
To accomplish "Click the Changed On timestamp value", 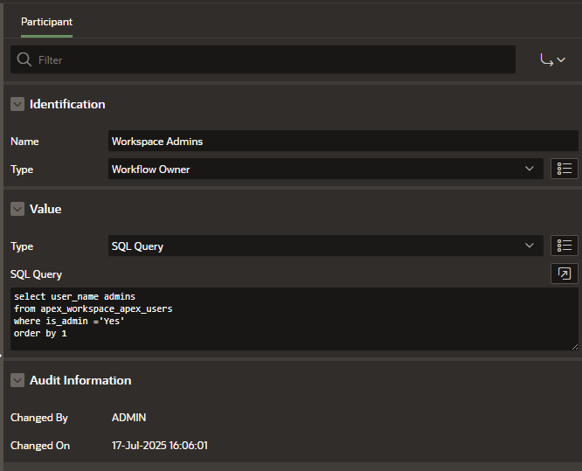I will click(160, 446).
